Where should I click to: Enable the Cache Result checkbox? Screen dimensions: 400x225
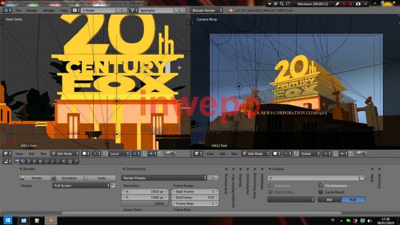click(321, 192)
